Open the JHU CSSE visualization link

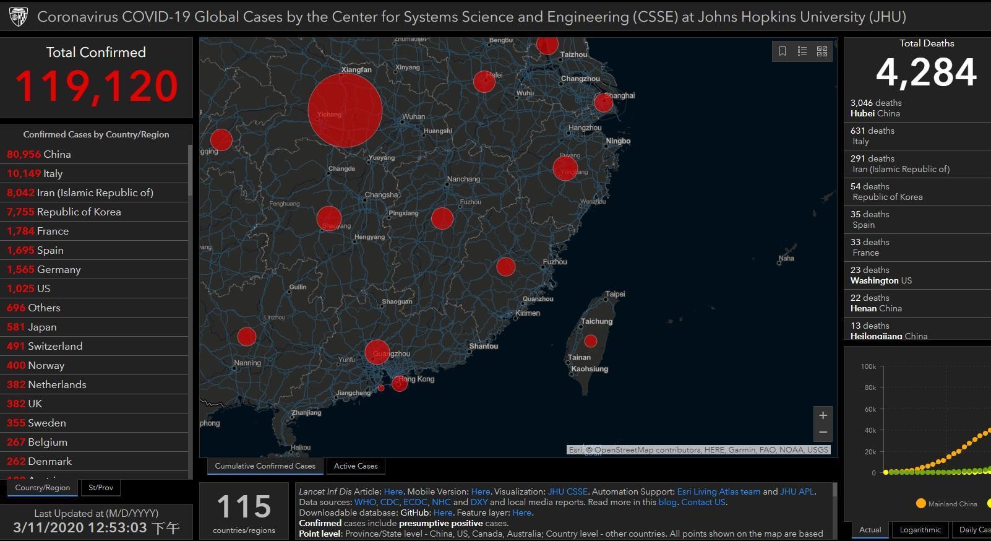567,491
